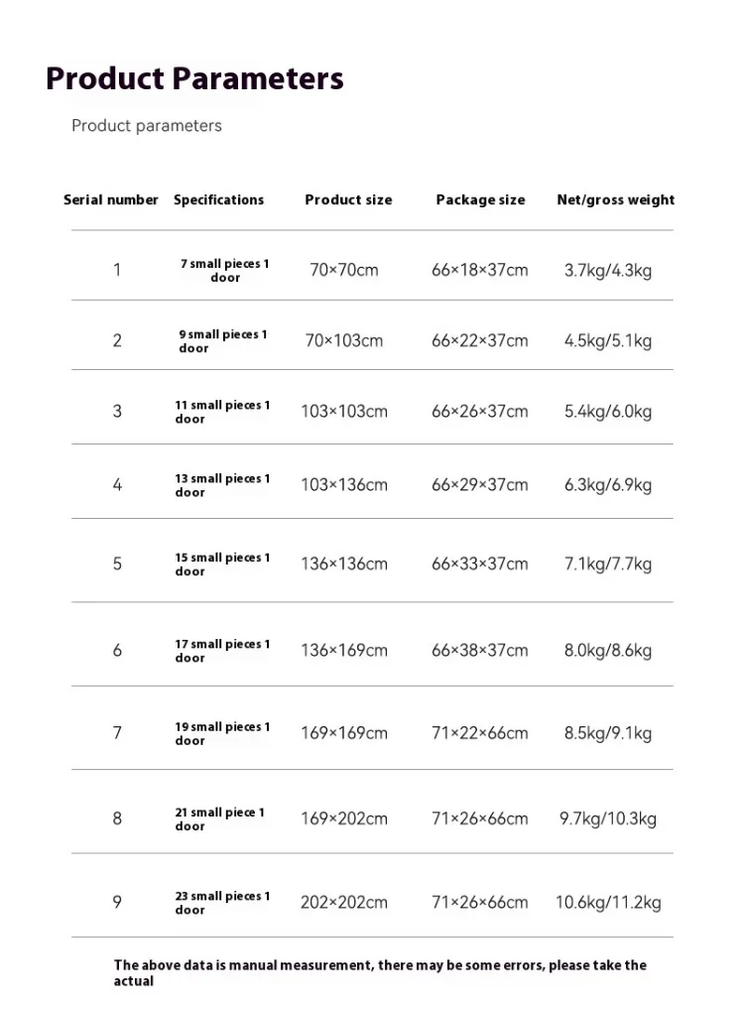Select the 23 small pieces 1 door specification
This screenshot has height=1009, width=744.
point(222,903)
